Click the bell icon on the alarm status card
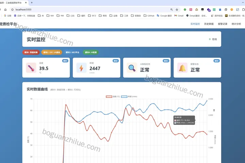This screenshot has height=163, width=245. tap(182, 68)
